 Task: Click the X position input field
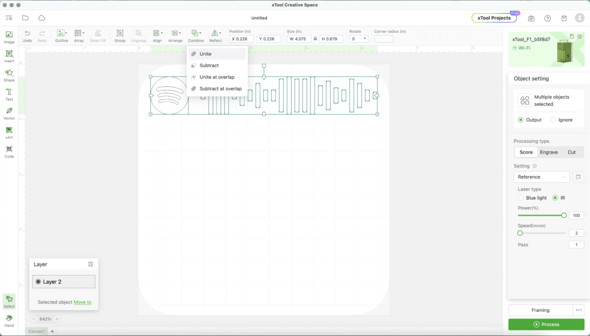point(241,39)
